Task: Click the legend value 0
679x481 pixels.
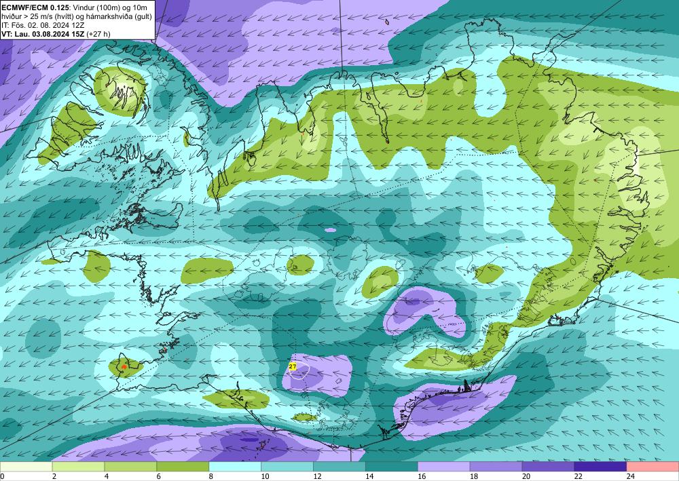Action: point(2,476)
